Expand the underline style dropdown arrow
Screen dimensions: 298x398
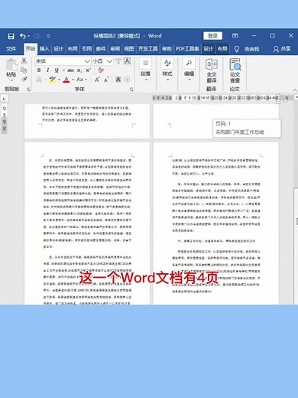click(x=63, y=70)
